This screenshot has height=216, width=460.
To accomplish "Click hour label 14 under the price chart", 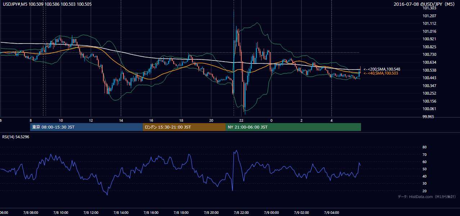I will click(121, 120).
